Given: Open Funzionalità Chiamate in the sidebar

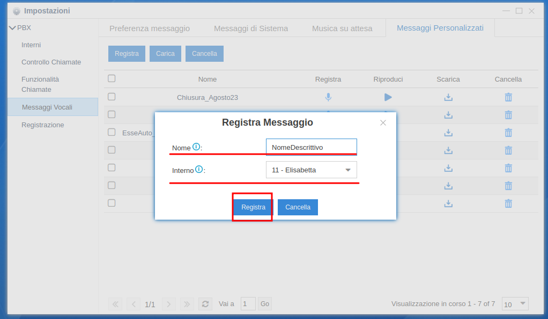Looking at the screenshot, I should 40,84.
